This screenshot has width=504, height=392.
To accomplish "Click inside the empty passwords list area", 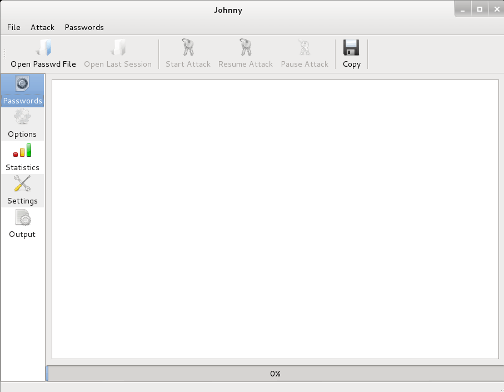I will (275, 219).
